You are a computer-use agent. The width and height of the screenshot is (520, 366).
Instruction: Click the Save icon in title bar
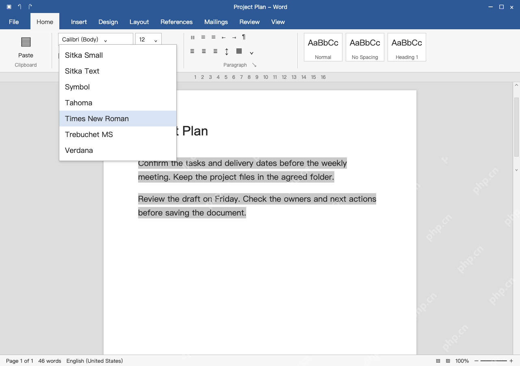[9, 7]
